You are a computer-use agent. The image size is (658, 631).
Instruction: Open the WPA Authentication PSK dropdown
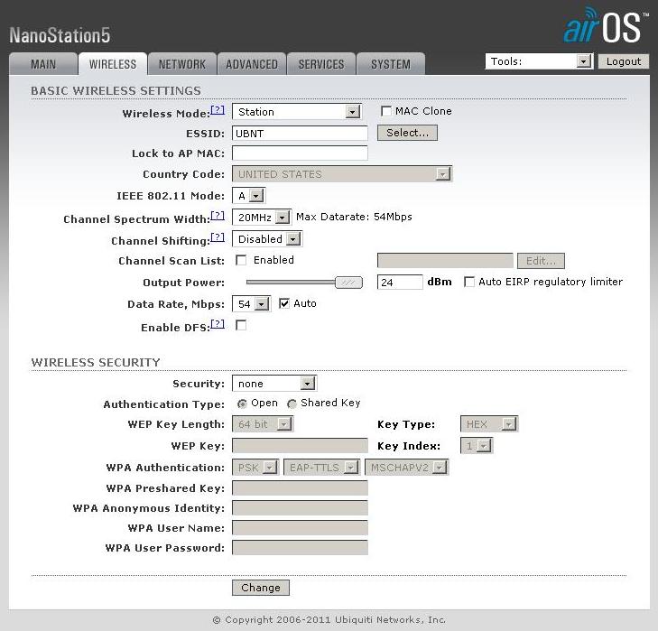(x=255, y=468)
